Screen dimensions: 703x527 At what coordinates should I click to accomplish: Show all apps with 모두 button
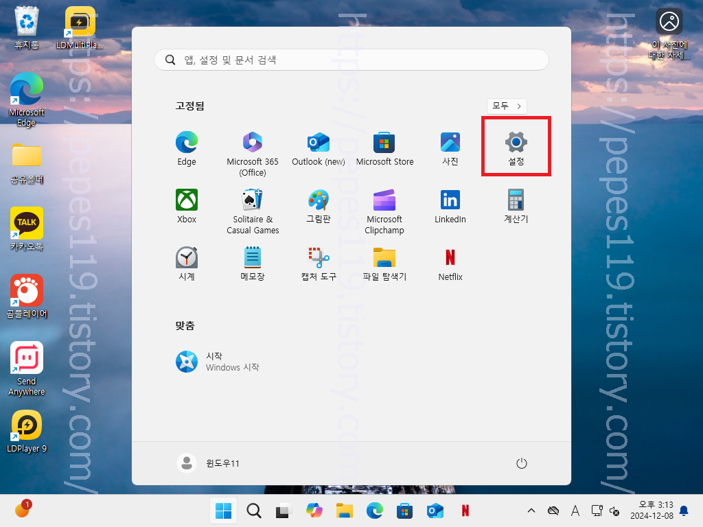coord(507,106)
